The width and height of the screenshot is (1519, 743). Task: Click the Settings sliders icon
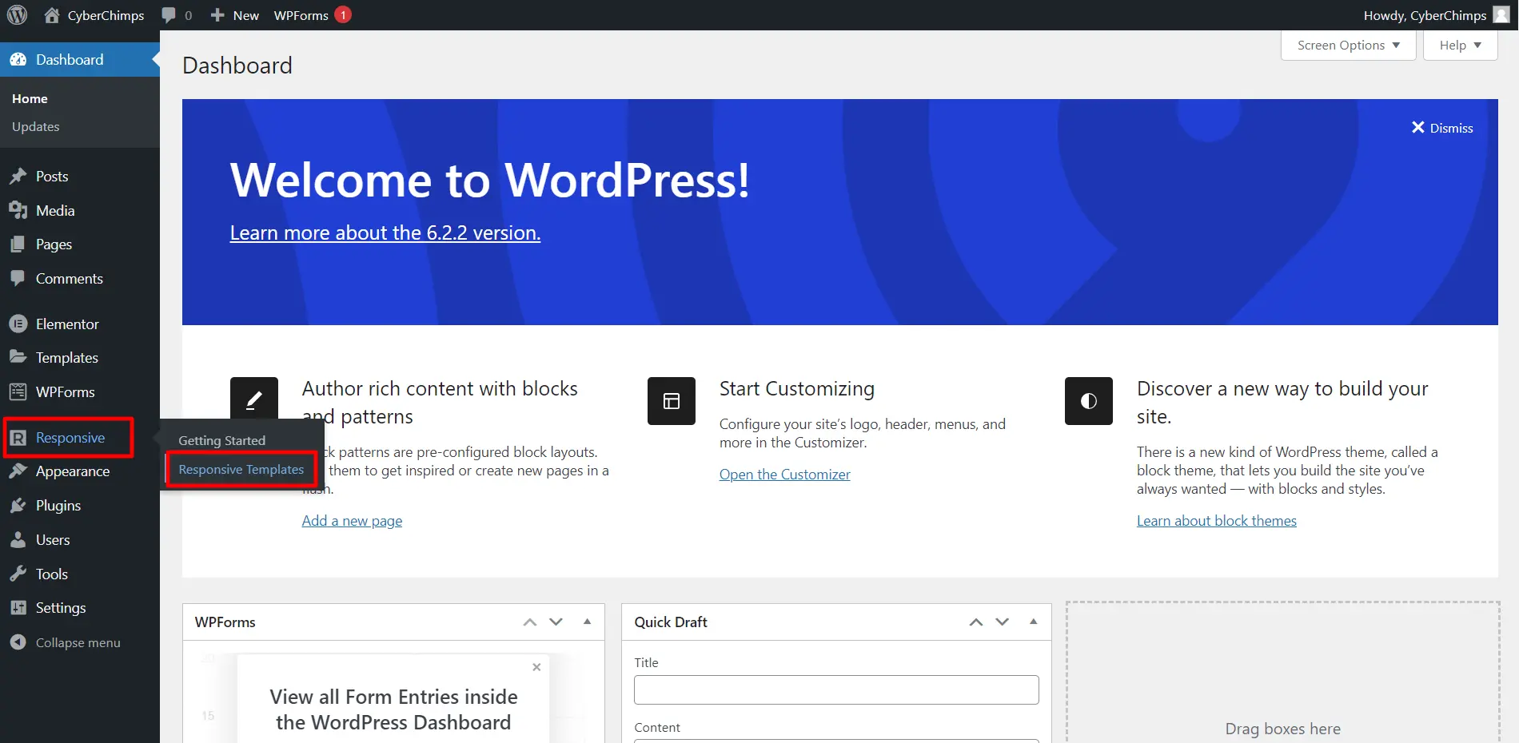(x=18, y=608)
